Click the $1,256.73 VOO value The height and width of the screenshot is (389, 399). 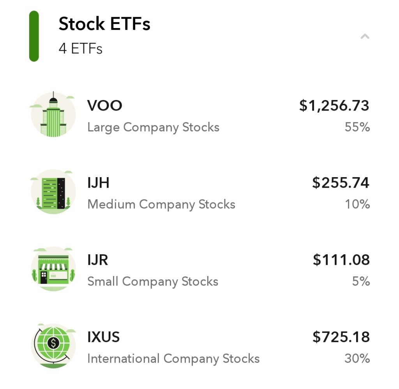[x=334, y=106]
